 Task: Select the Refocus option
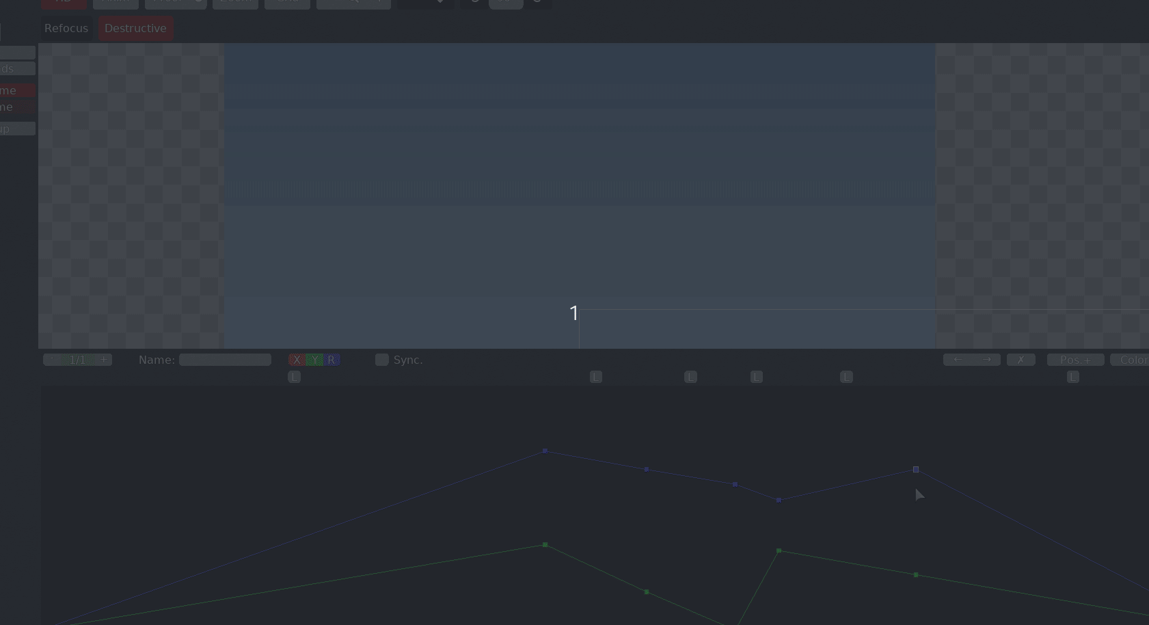(x=66, y=28)
